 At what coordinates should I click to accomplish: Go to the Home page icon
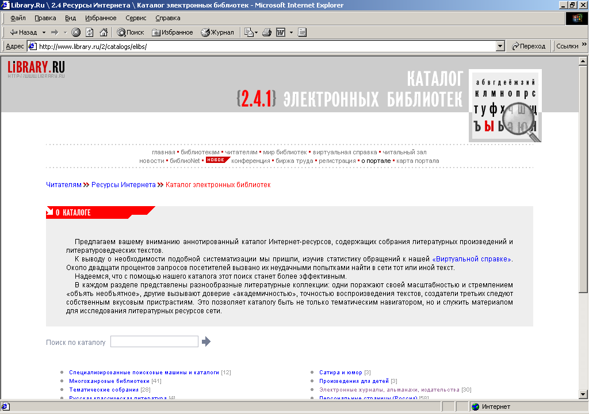[x=104, y=32]
